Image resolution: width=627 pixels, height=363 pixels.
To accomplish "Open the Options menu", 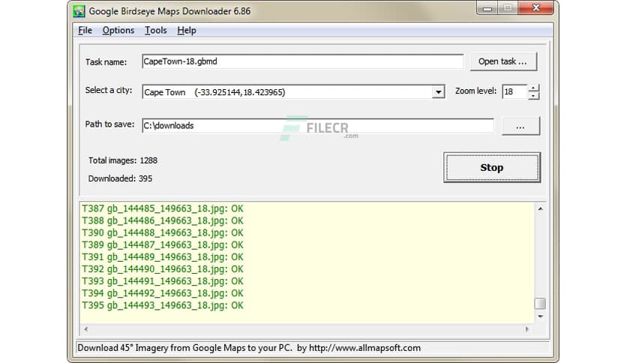I will pos(118,31).
